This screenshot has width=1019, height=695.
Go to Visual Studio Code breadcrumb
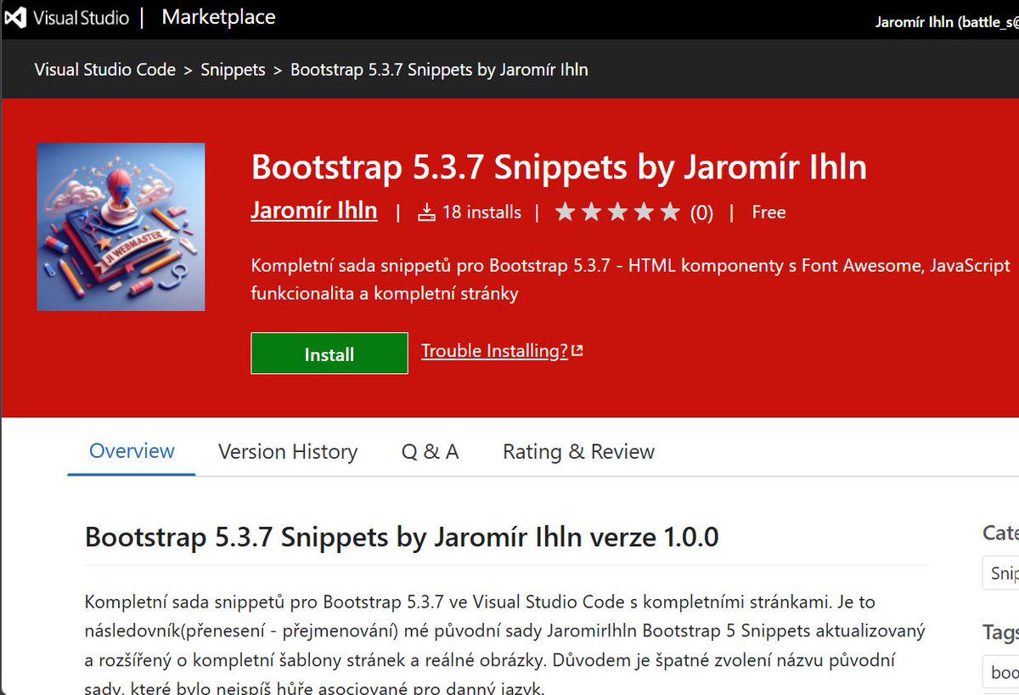105,70
